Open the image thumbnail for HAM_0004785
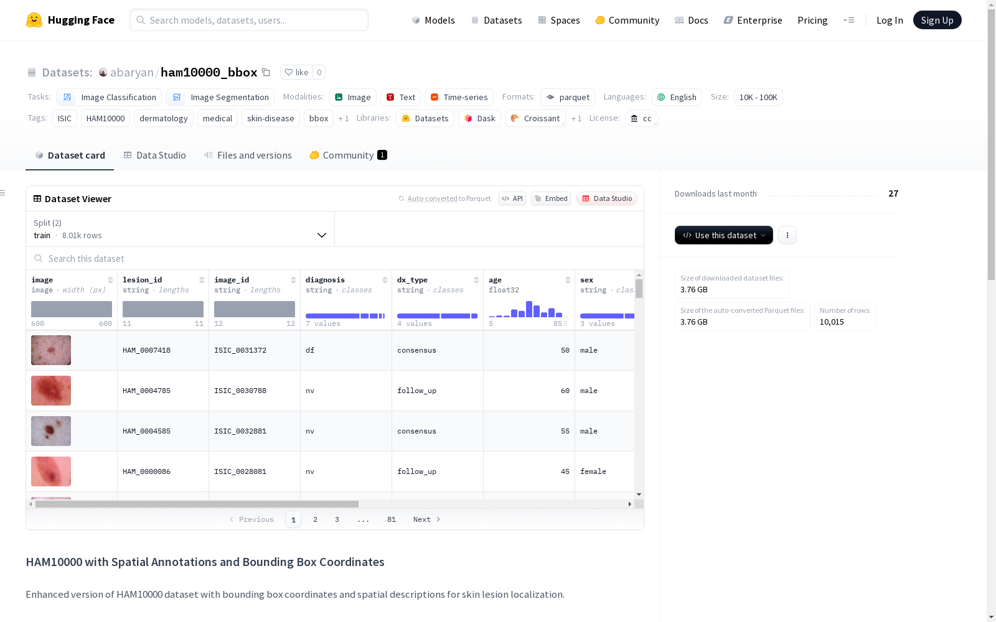 (x=51, y=391)
